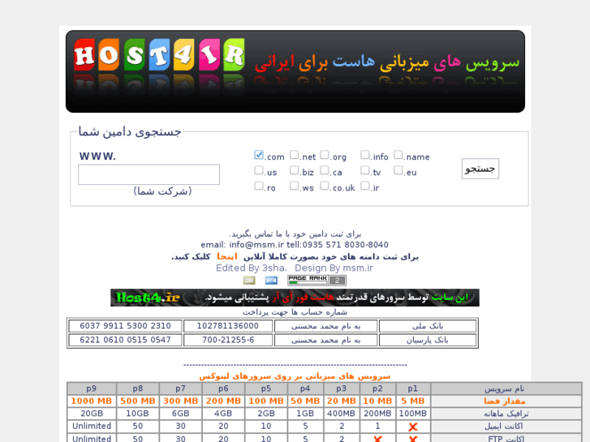Click the جستجو search button

(480, 169)
